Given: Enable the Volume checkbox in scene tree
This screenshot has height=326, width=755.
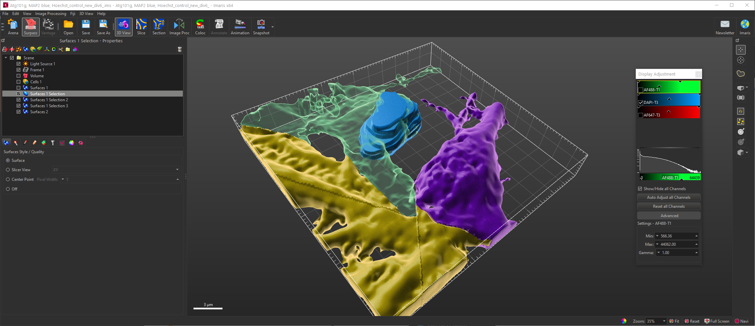Looking at the screenshot, I should coord(19,76).
